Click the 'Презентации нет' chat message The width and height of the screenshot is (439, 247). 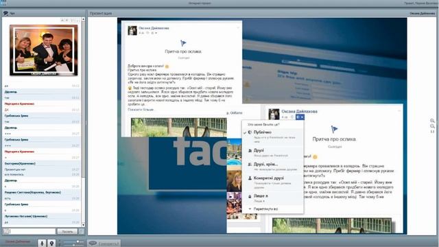coord(15,169)
